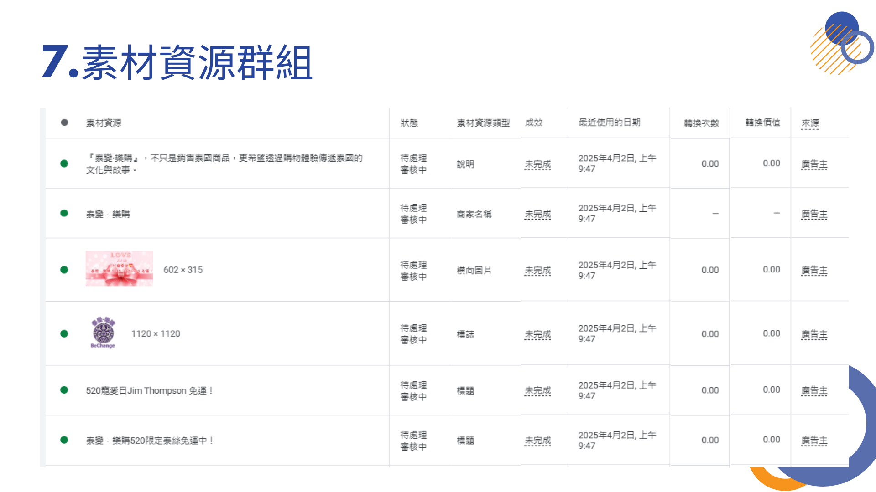Click green status dot for 602 × 315 image row
This screenshot has height=492, width=876.
click(x=64, y=270)
